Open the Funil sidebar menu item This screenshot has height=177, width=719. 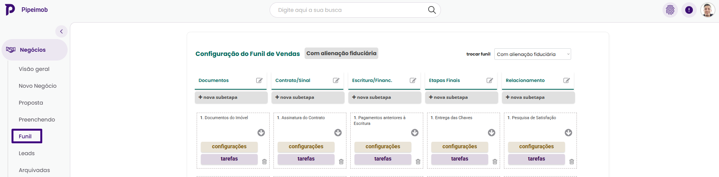click(25, 136)
